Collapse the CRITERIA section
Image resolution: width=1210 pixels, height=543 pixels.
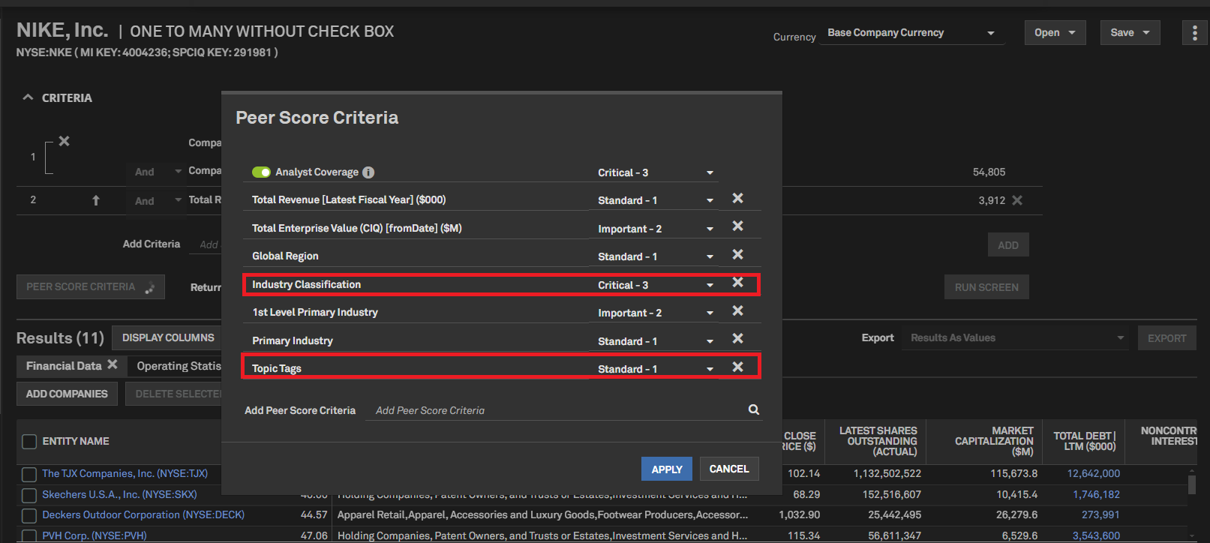(29, 97)
